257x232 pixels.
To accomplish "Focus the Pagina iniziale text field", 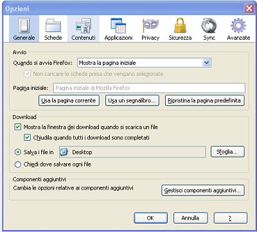I will tap(149, 88).
